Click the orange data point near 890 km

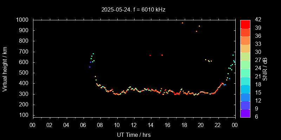coord(196,31)
